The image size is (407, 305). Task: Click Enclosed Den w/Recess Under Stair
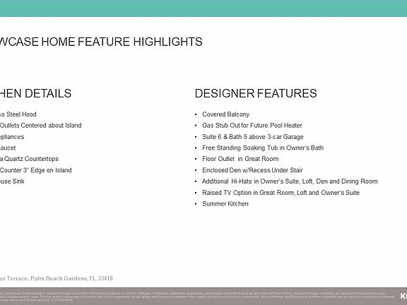(x=252, y=170)
